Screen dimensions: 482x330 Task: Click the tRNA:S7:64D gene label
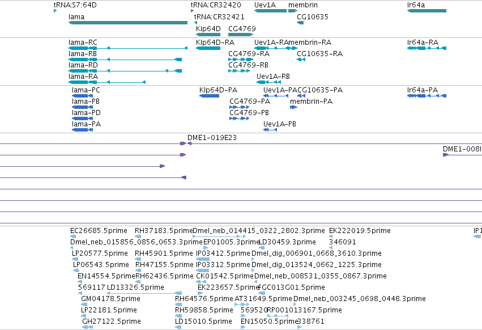(75, 5)
